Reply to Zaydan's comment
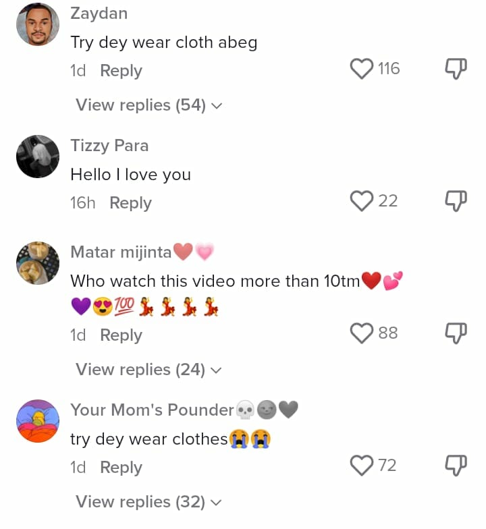 pos(121,71)
